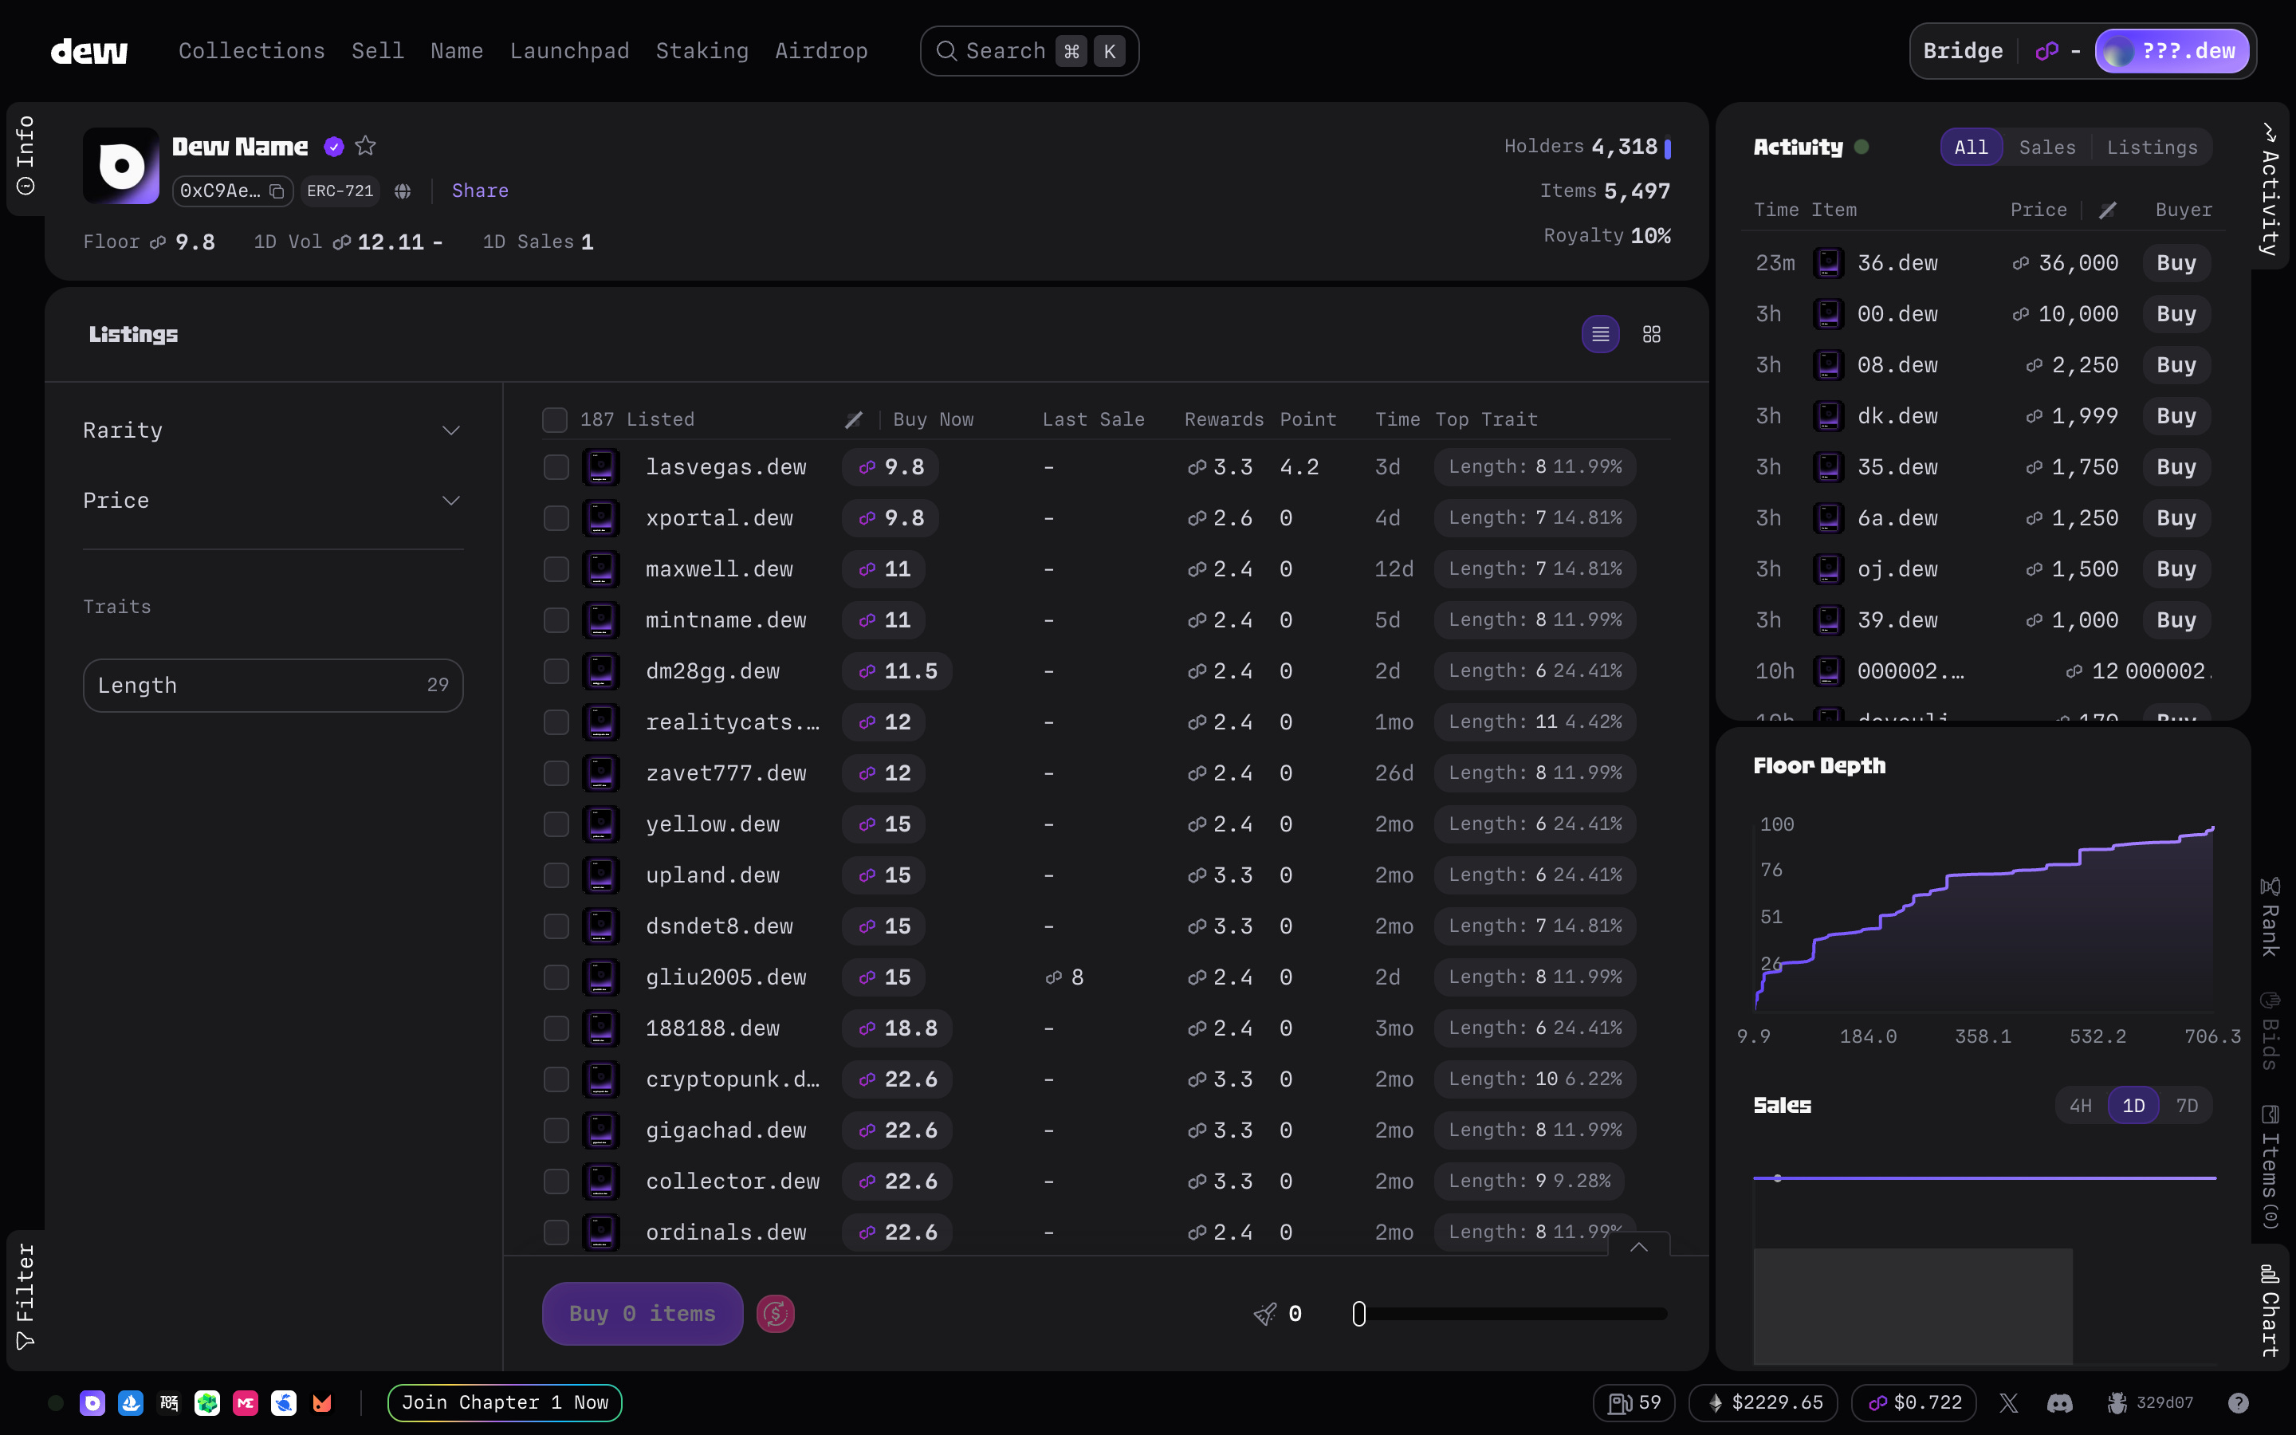Image resolution: width=2296 pixels, height=1435 pixels.
Task: Switch to grid view layout icon
Action: pyautogui.click(x=1651, y=334)
